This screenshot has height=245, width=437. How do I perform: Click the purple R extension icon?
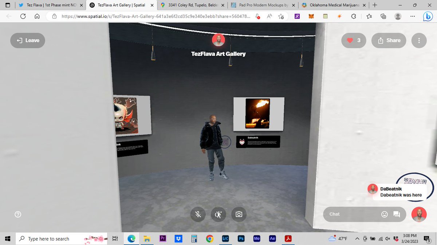[x=297, y=16]
